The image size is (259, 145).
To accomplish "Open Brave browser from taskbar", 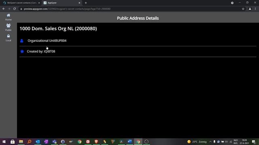I will [x=96, y=141].
